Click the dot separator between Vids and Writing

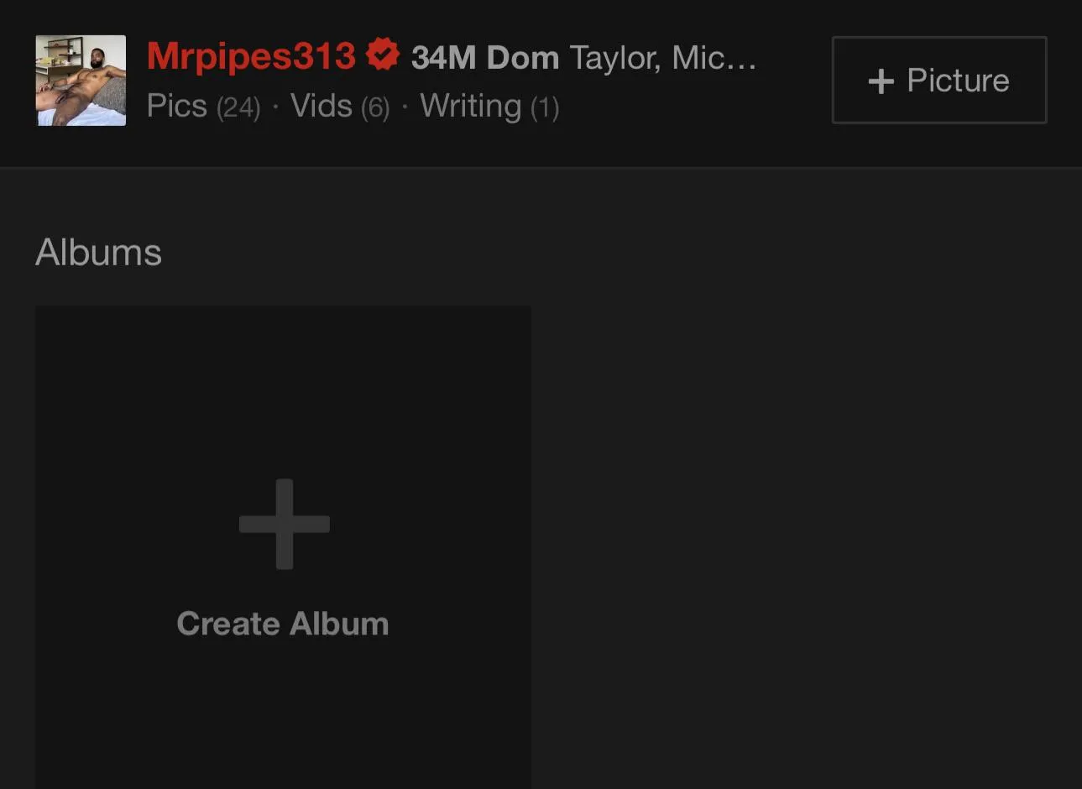coord(405,107)
